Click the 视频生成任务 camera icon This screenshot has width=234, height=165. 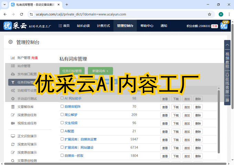click(x=13, y=123)
